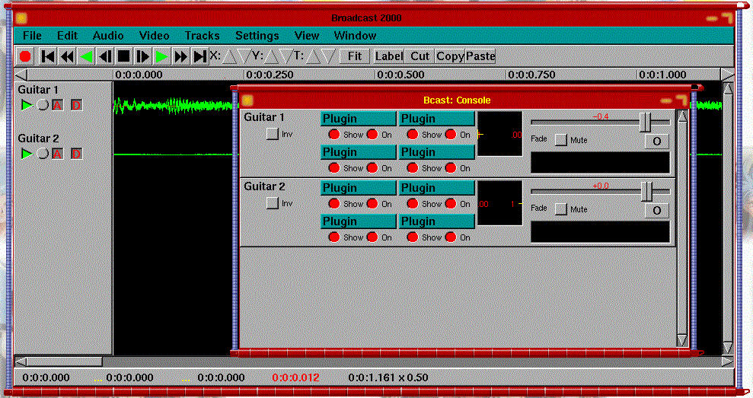Click the red Record button
This screenshot has width=753, height=398.
coord(25,56)
